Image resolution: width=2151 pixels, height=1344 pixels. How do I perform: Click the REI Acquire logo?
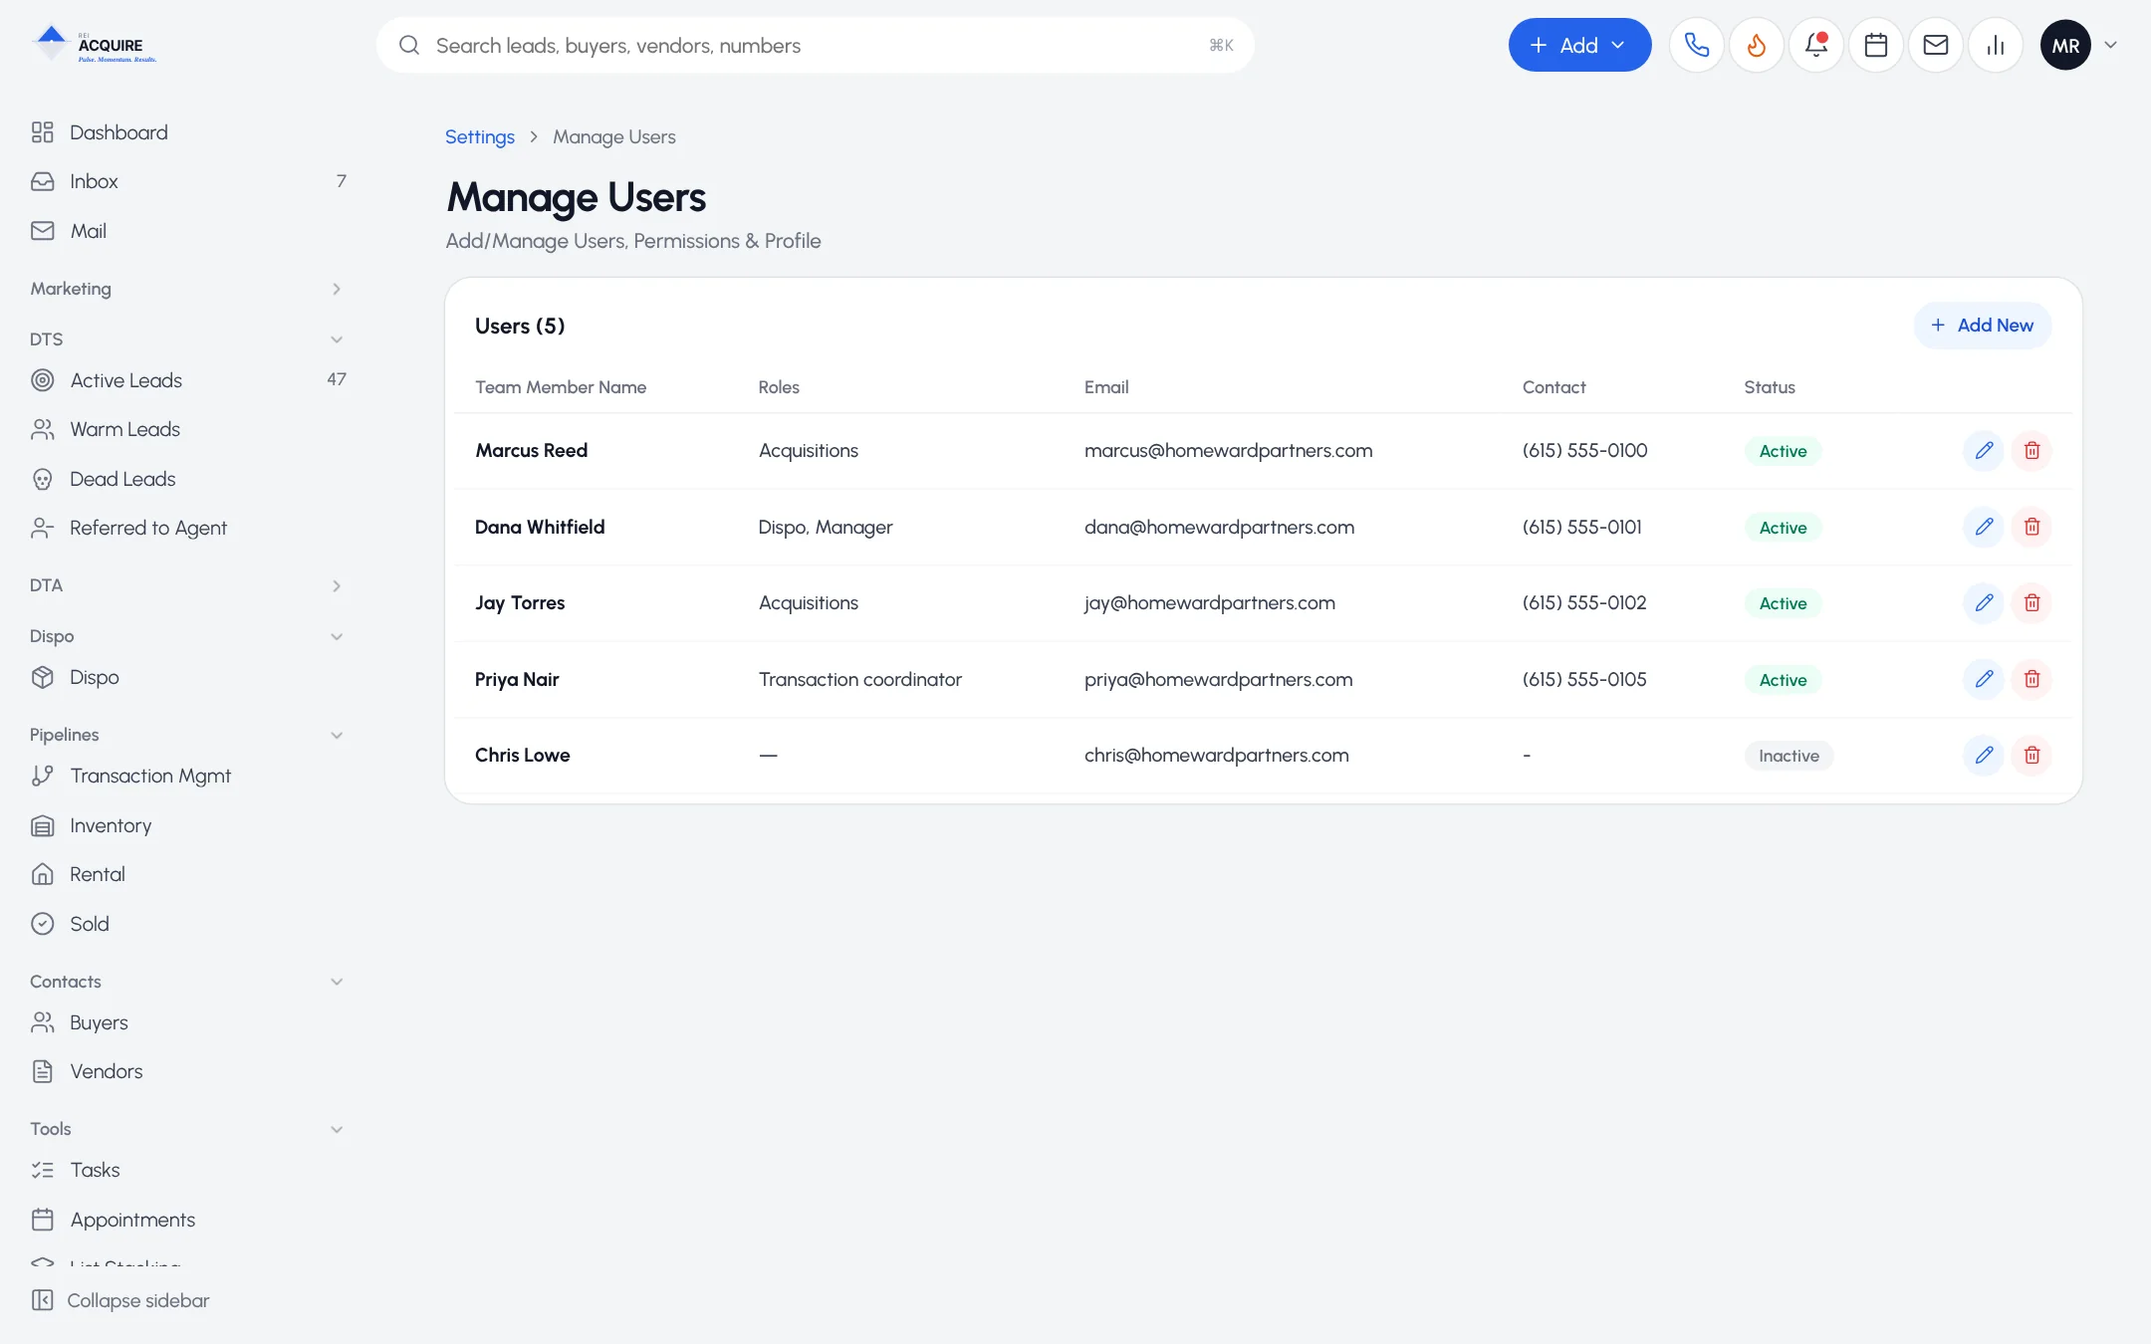coord(94,45)
